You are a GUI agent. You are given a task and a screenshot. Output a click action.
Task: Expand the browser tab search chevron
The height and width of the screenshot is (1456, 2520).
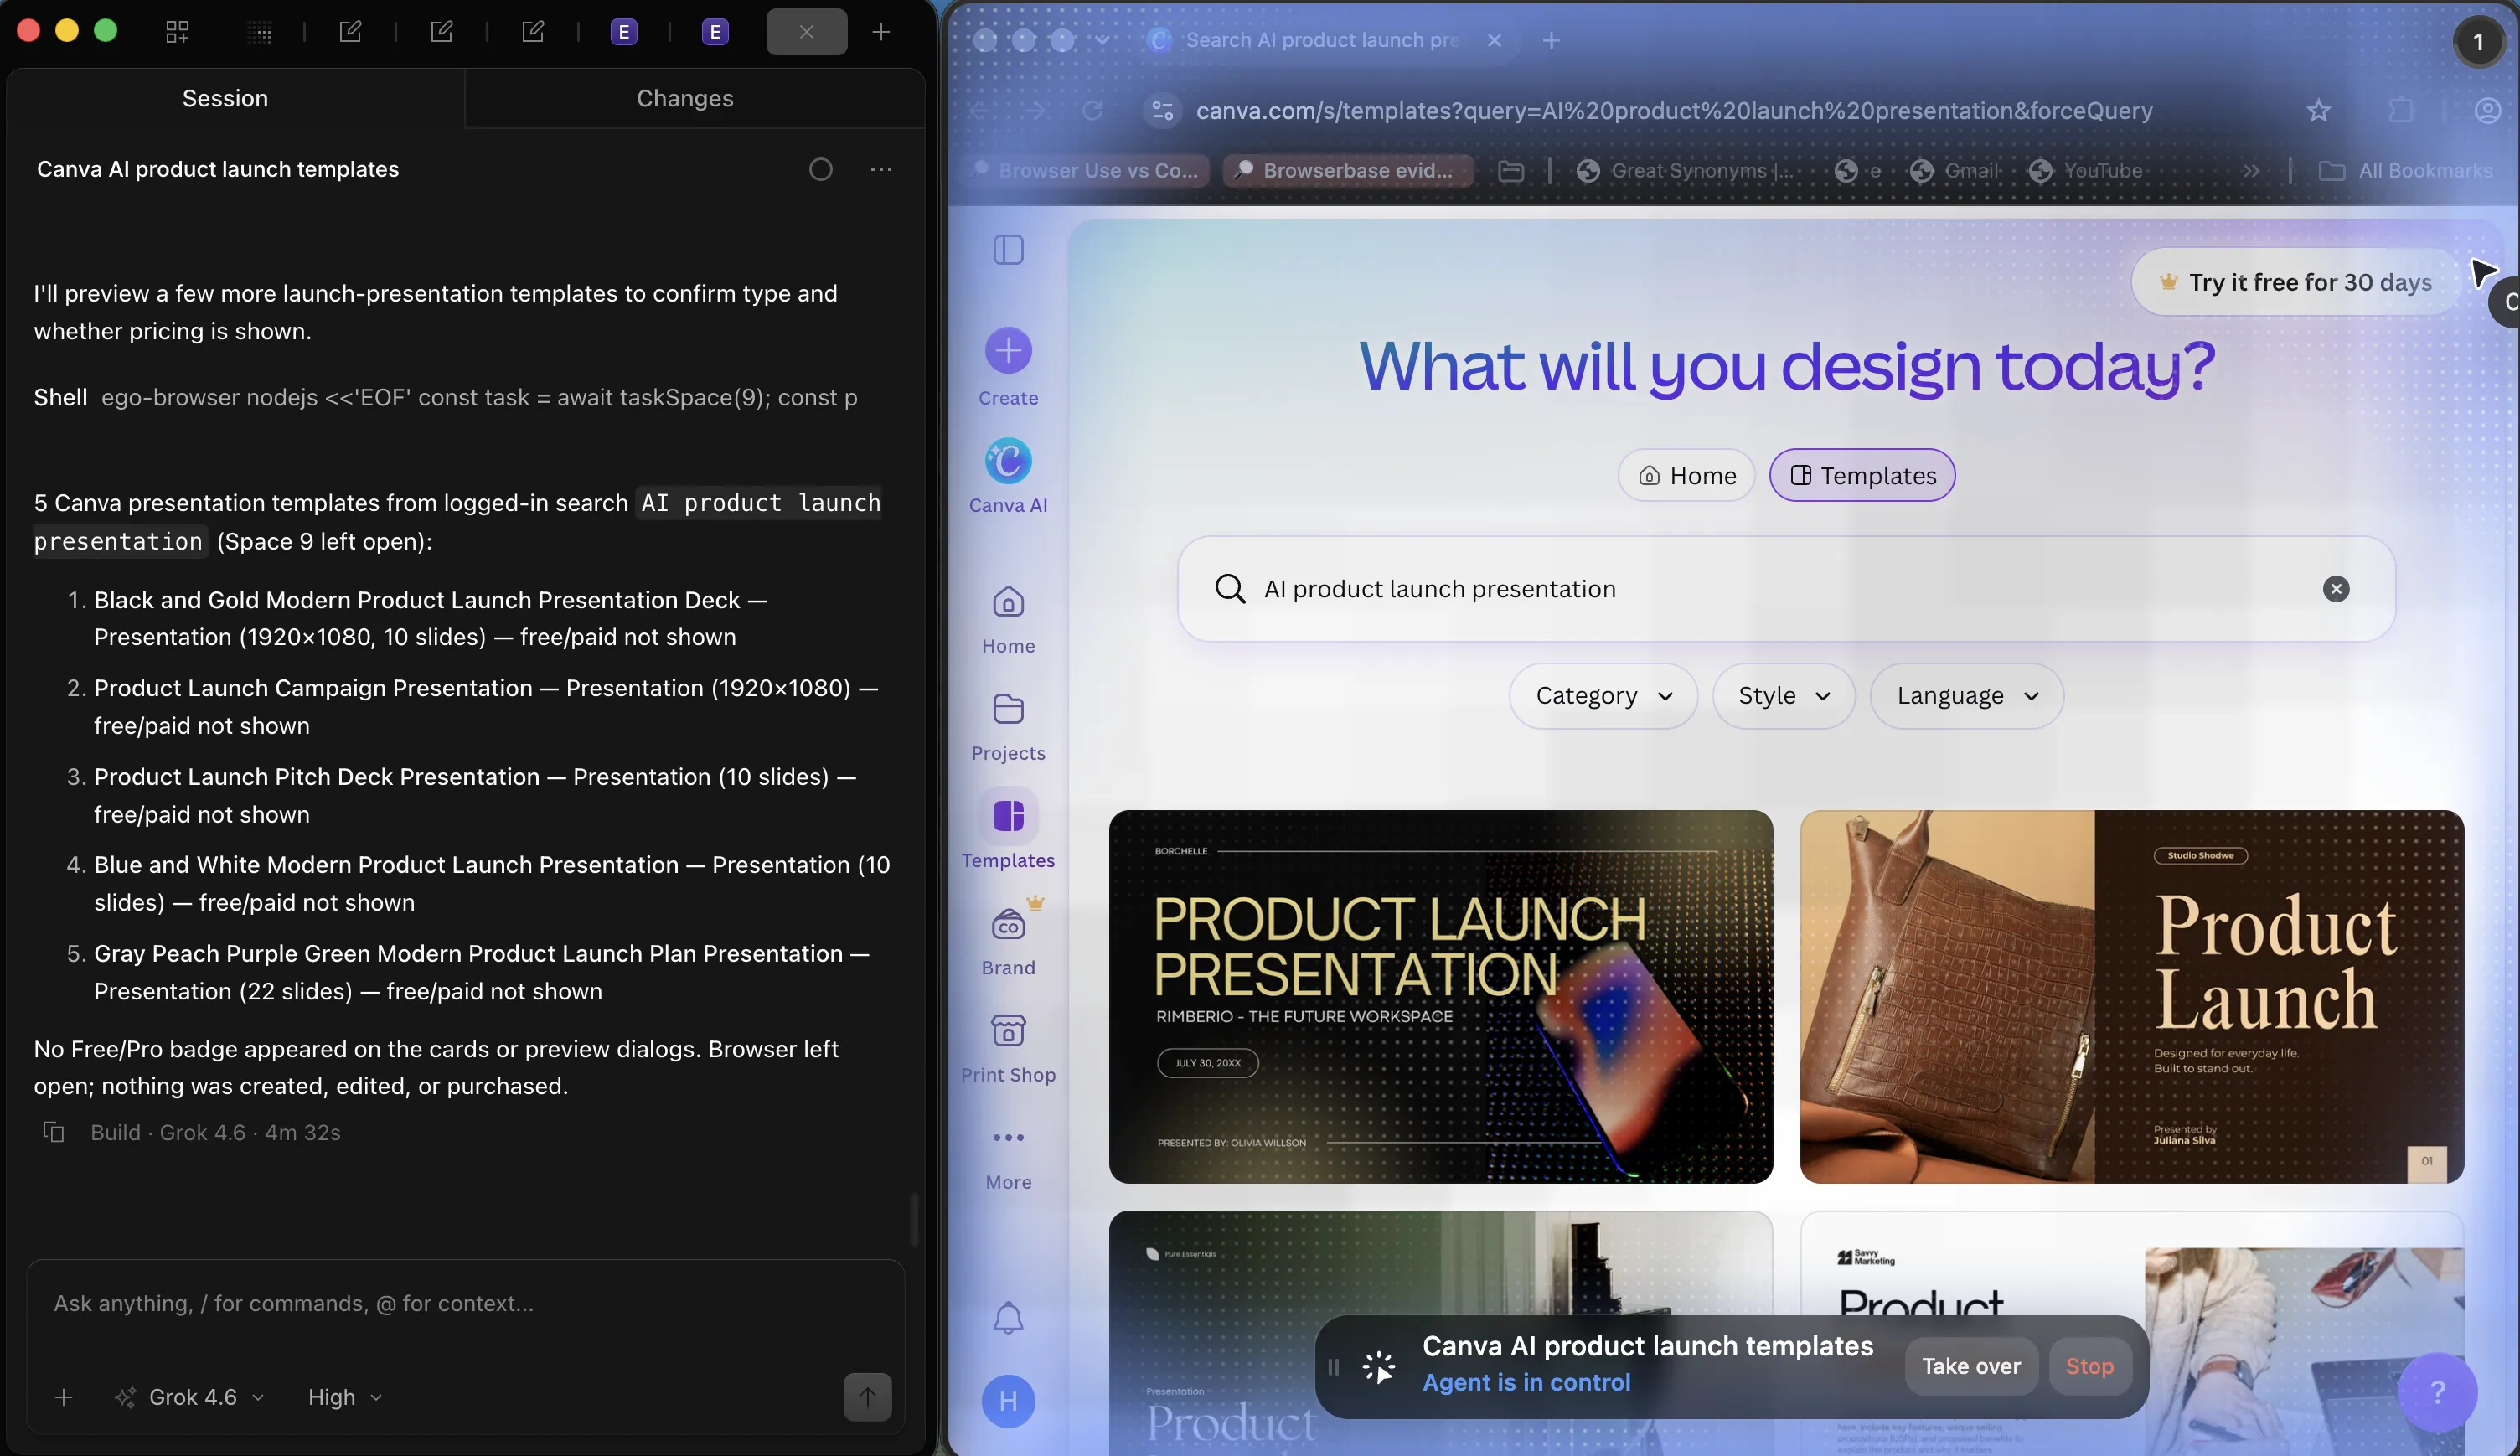click(1102, 40)
